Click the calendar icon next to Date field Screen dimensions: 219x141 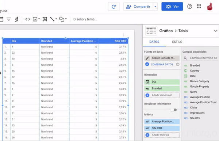[185, 76]
